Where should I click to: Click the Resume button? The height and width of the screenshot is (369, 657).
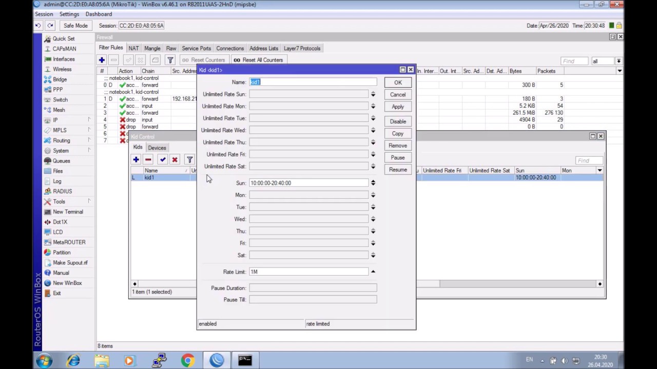(398, 170)
